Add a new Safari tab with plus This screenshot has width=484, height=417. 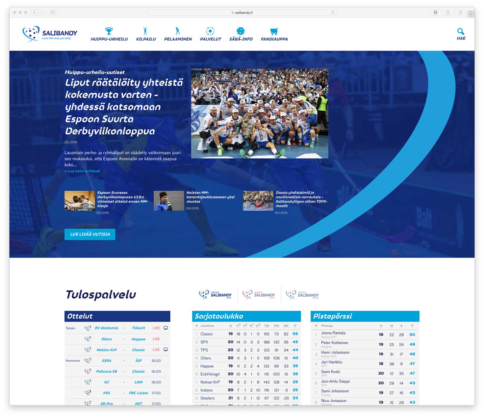click(x=471, y=14)
